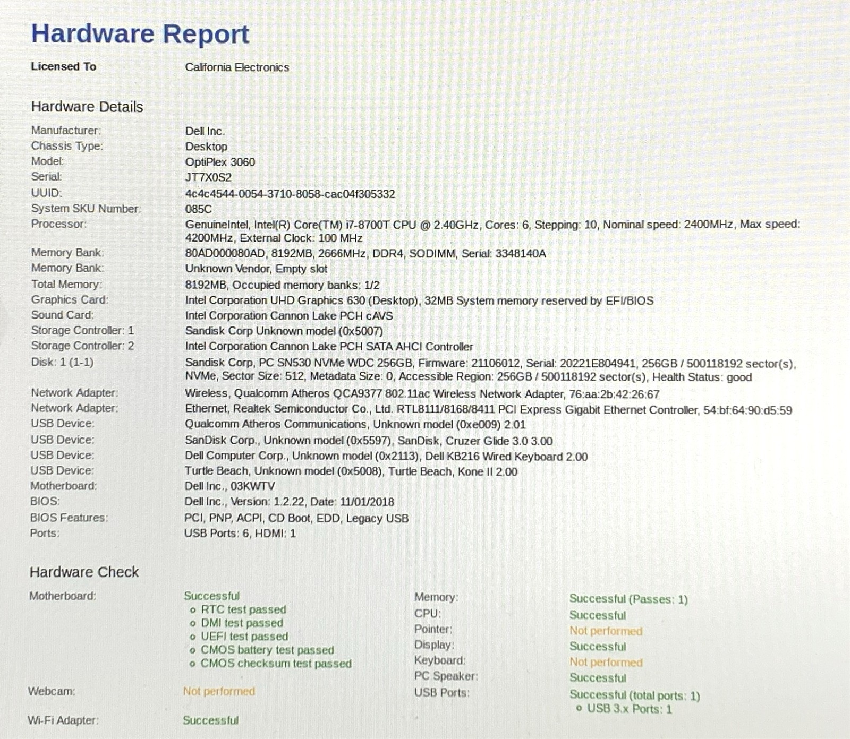850x739 pixels.
Task: Select the UUID value starting 4c4c4544
Action: pyautogui.click(x=290, y=194)
